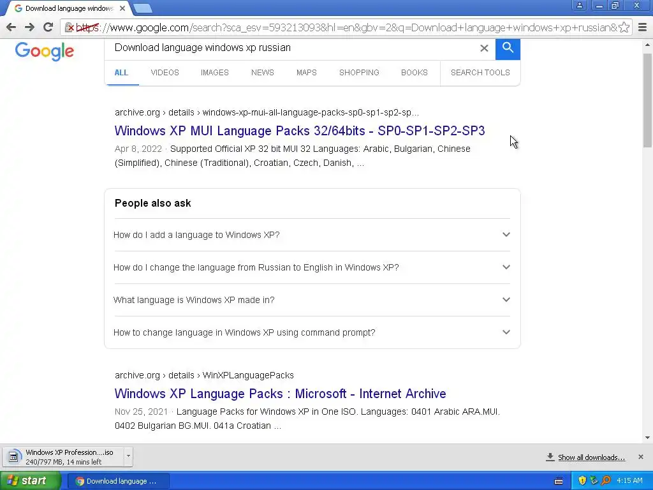Click the Apr 8, 2022 result snippet
The height and width of the screenshot is (490, 653).
point(292,156)
